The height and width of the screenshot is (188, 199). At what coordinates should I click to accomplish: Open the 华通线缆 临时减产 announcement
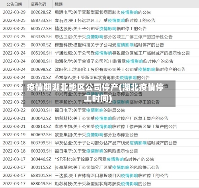click(x=122, y=53)
